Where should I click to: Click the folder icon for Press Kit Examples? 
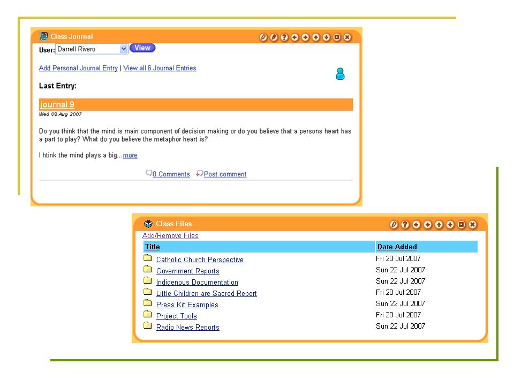coord(148,303)
